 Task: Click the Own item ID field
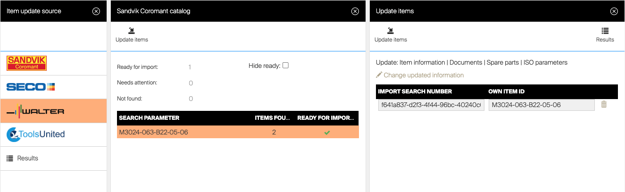(541, 105)
